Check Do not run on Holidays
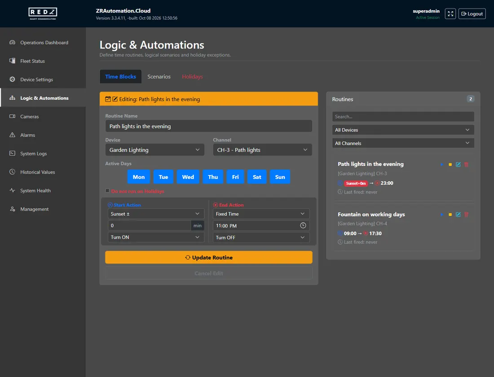Screen dimensions: 494x377 107,191
